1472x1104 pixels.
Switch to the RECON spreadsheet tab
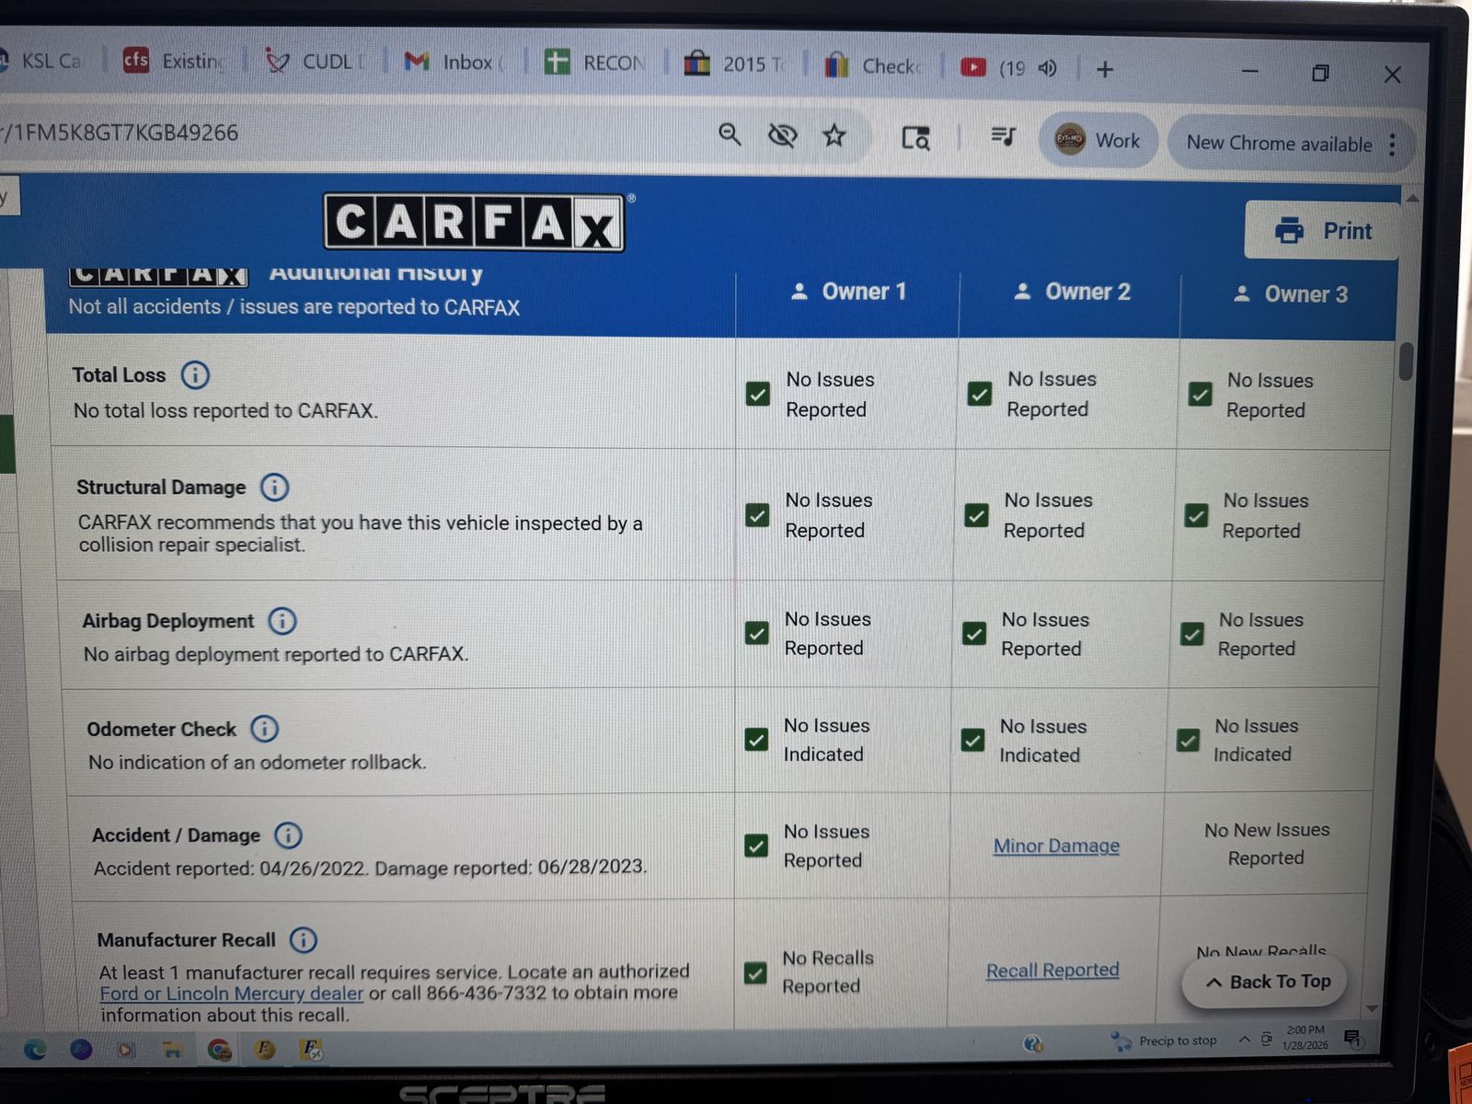point(596,63)
